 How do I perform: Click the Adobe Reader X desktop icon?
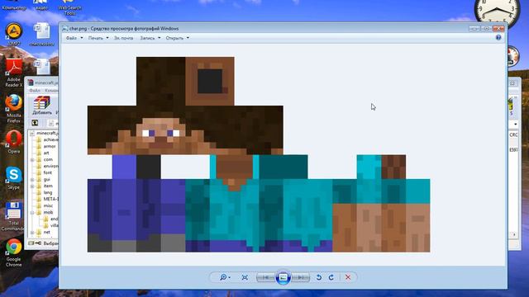click(13, 73)
